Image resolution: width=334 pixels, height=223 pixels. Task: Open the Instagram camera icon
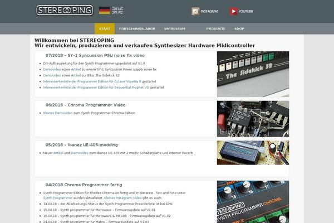tap(195, 11)
